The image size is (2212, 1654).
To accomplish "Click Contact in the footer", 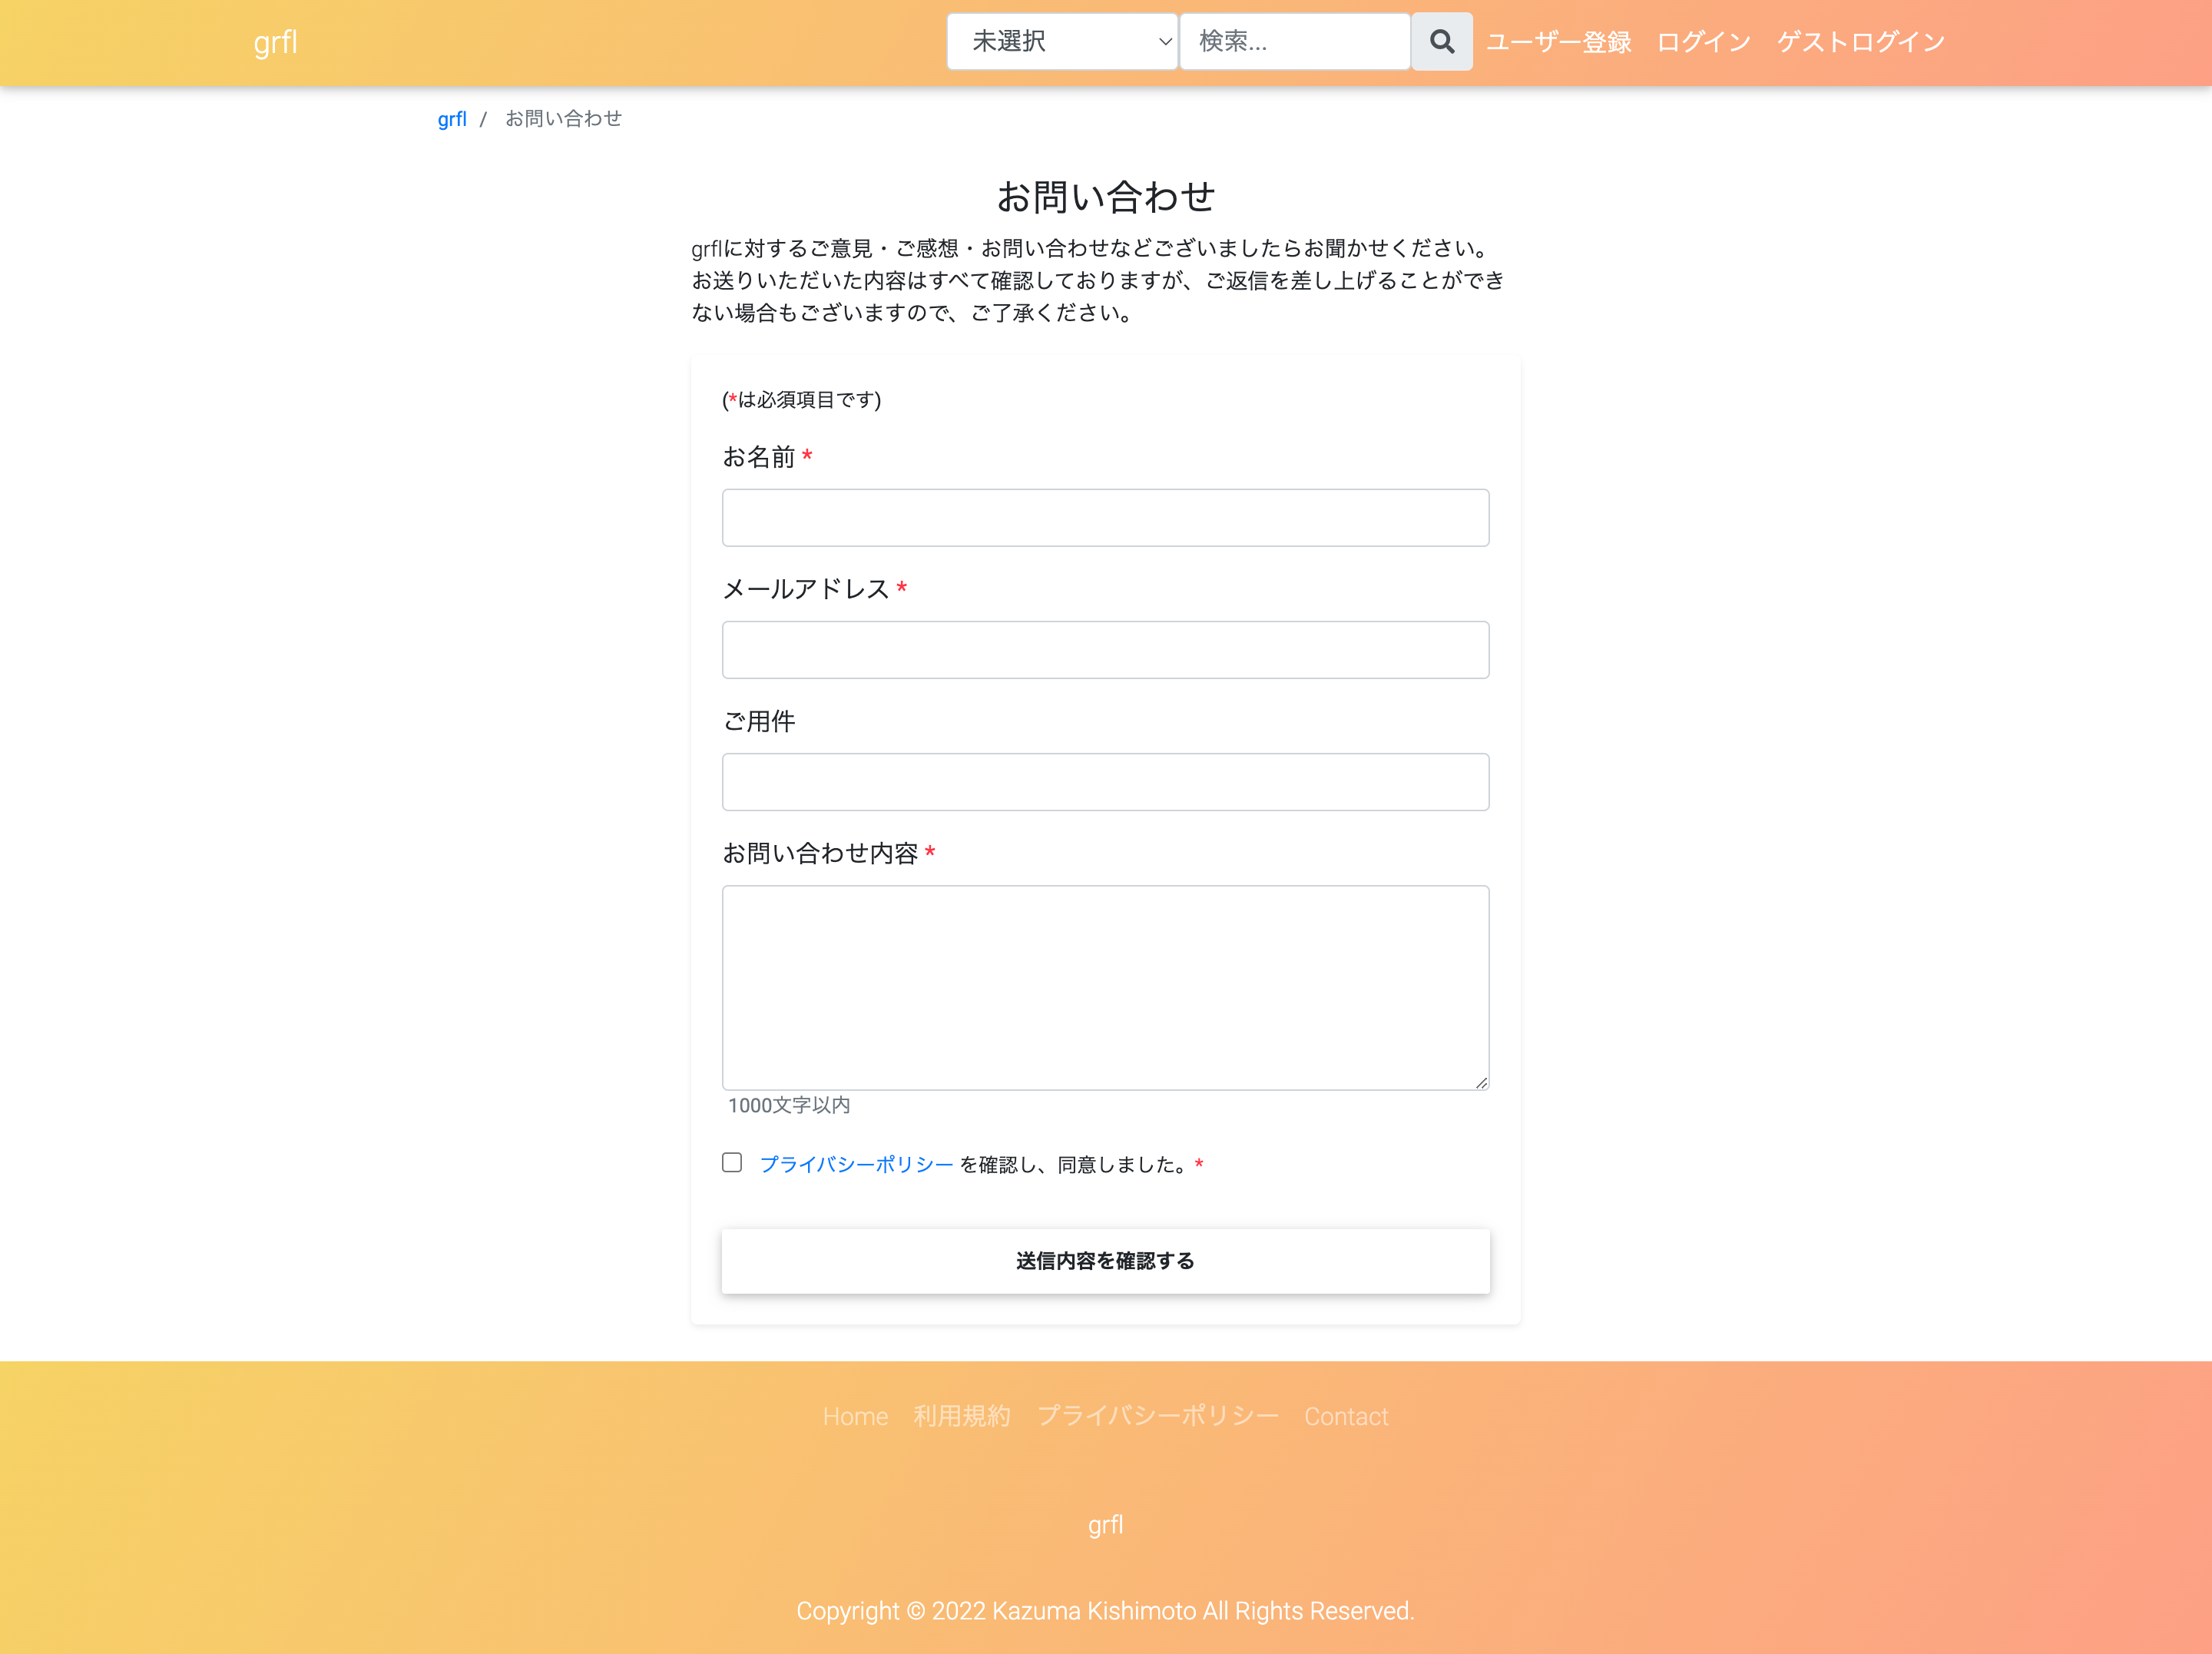I will click(x=1345, y=1416).
